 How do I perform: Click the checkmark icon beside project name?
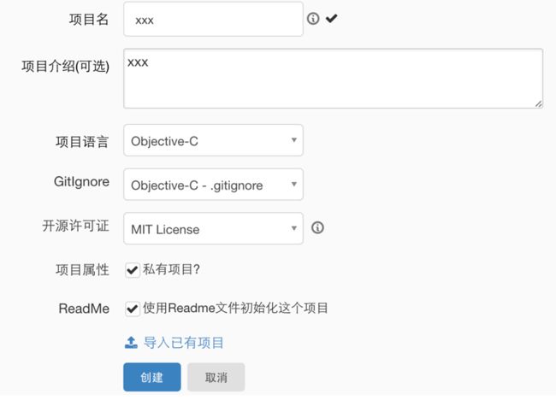(332, 18)
